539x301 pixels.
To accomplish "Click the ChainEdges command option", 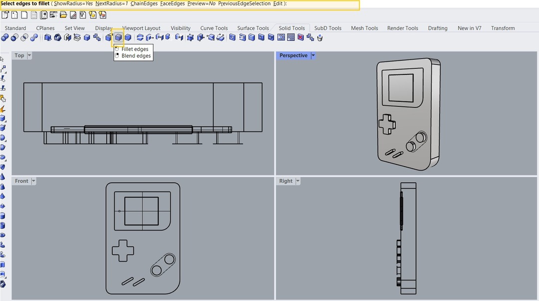I will click(x=144, y=3).
